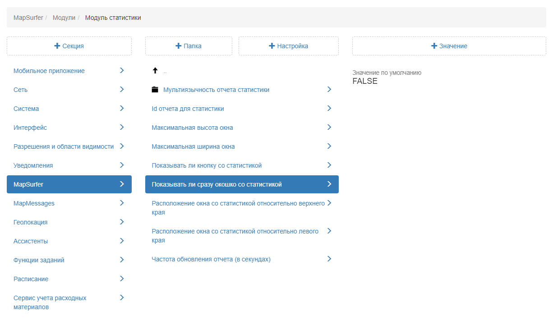The height and width of the screenshot is (329, 553).
Task: Select Сеть section
Action: tap(69, 90)
